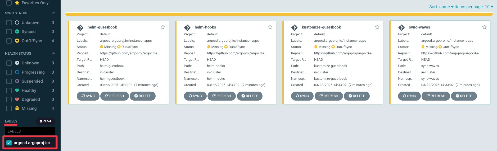Click the helm-guestbook git source icon
This screenshot has height=151, width=497.
point(80,27)
